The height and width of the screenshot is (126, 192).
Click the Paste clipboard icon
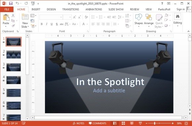[x=6, y=18]
